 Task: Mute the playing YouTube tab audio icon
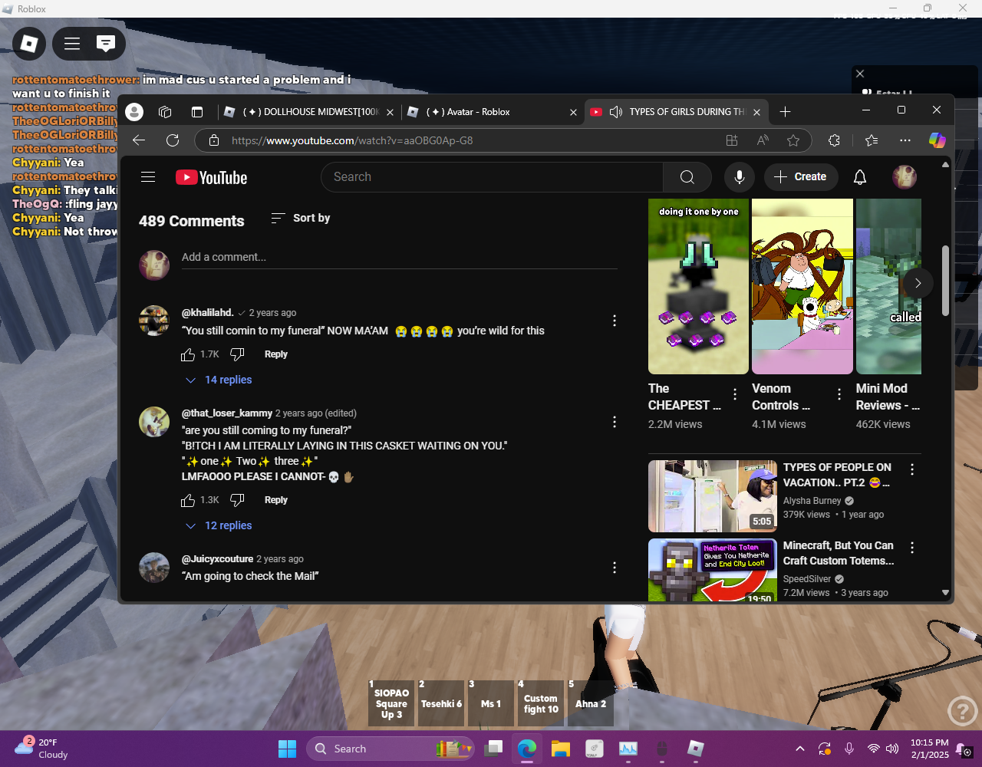(x=615, y=112)
